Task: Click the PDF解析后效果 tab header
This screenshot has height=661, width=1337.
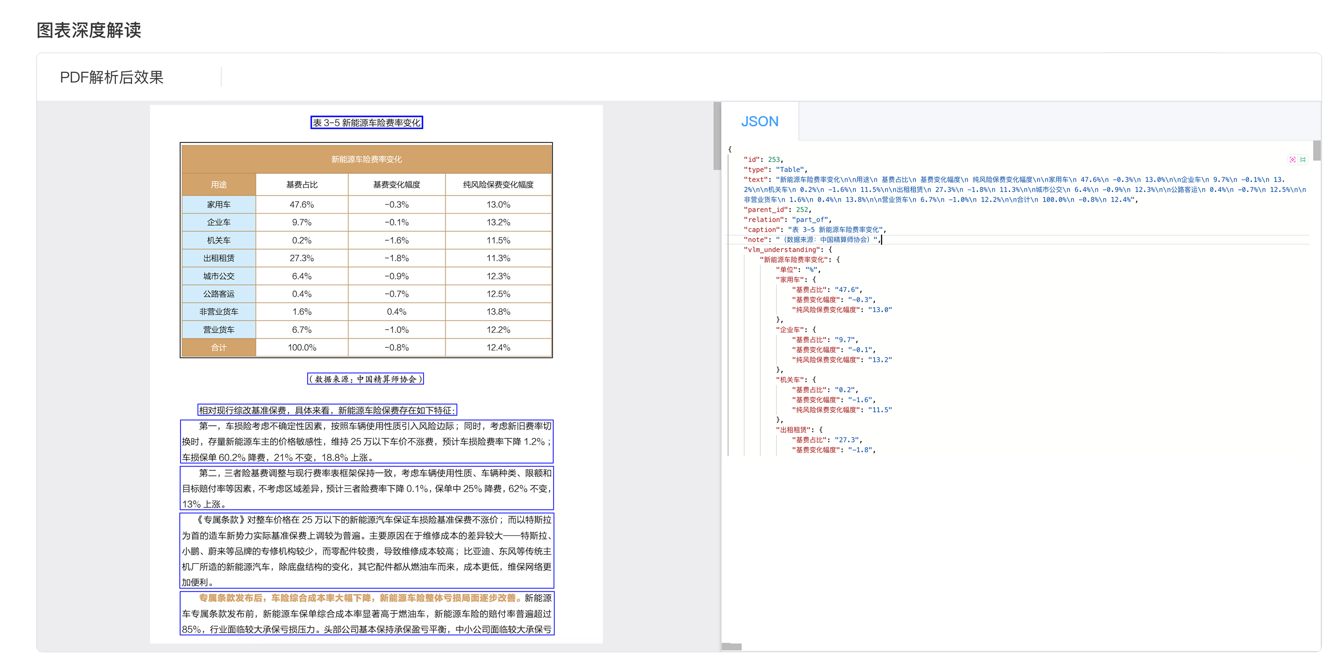Action: pos(112,77)
